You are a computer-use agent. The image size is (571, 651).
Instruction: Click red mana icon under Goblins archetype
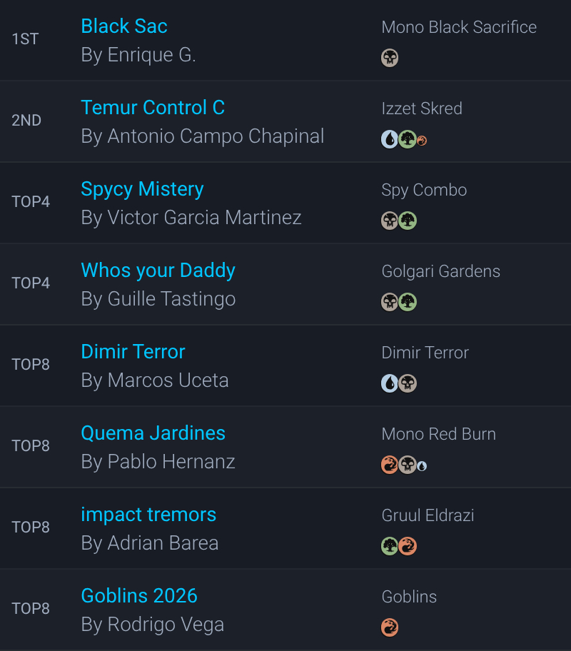point(390,627)
